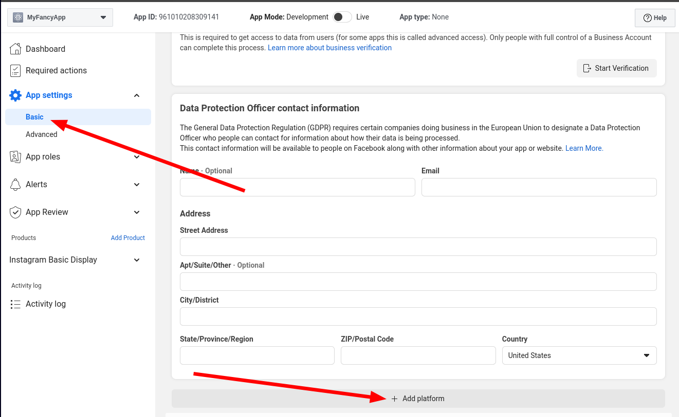Click the Required actions checklist icon
The image size is (679, 417).
(15, 71)
